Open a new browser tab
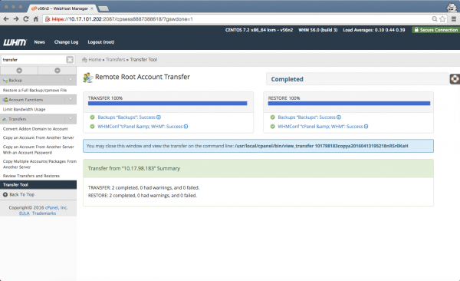 pyautogui.click(x=103, y=8)
